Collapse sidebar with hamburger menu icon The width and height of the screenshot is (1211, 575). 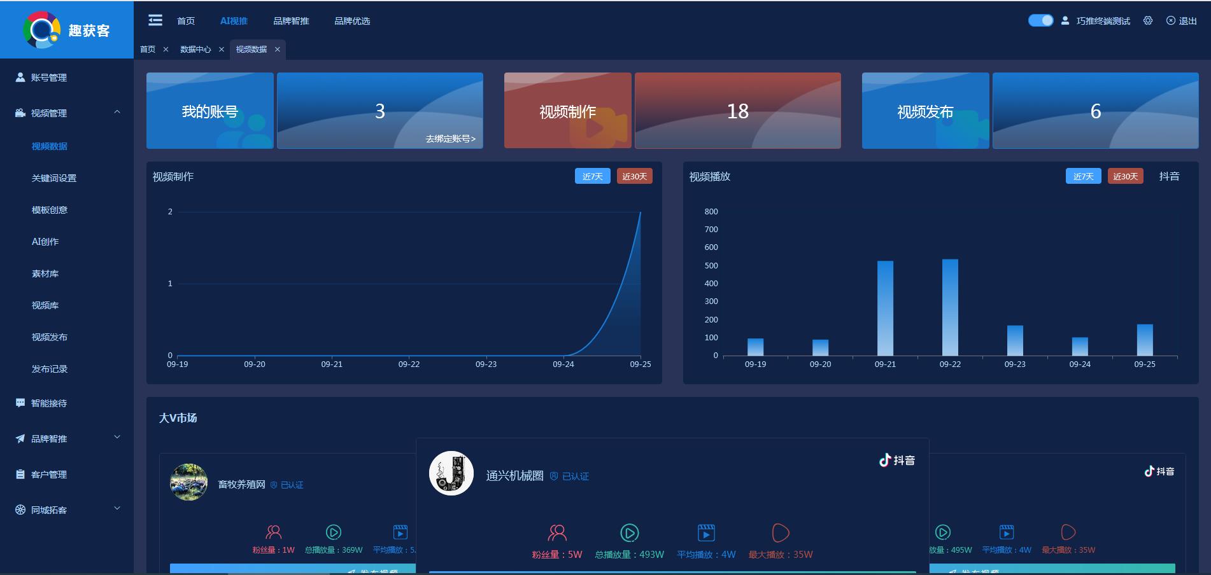[155, 20]
